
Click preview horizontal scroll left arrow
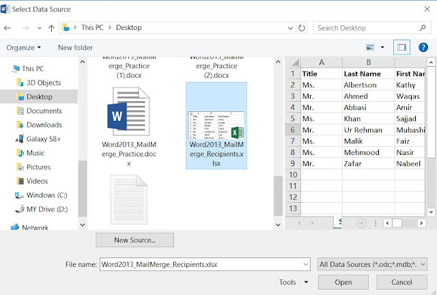pos(387,223)
